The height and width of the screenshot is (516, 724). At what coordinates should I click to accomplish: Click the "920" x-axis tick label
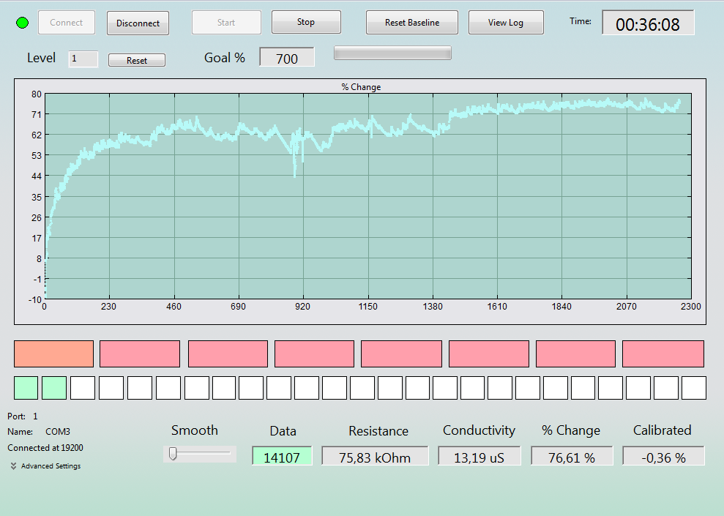click(303, 307)
